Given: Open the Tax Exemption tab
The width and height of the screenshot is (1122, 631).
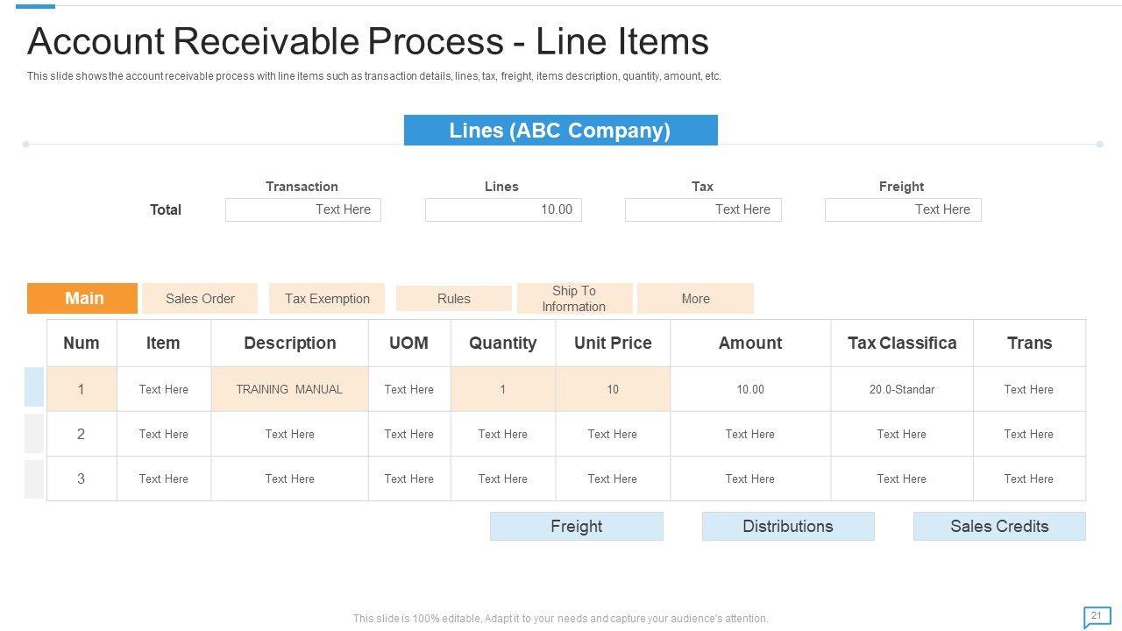Looking at the screenshot, I should pyautogui.click(x=327, y=298).
